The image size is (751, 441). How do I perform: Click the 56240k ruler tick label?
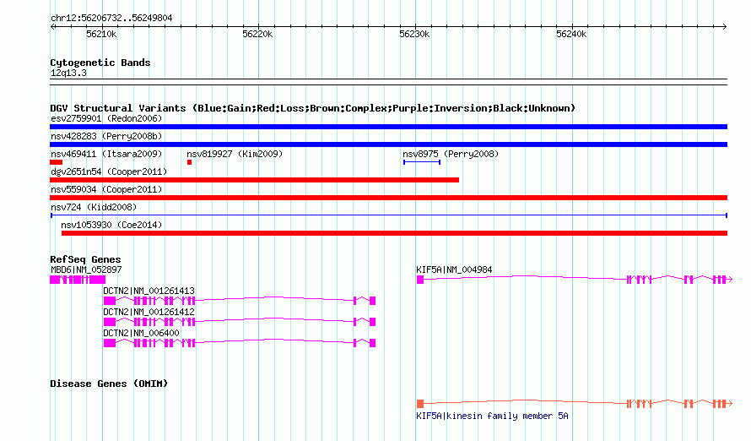coord(571,34)
